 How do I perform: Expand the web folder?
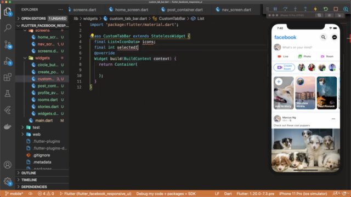pyautogui.click(x=42, y=135)
